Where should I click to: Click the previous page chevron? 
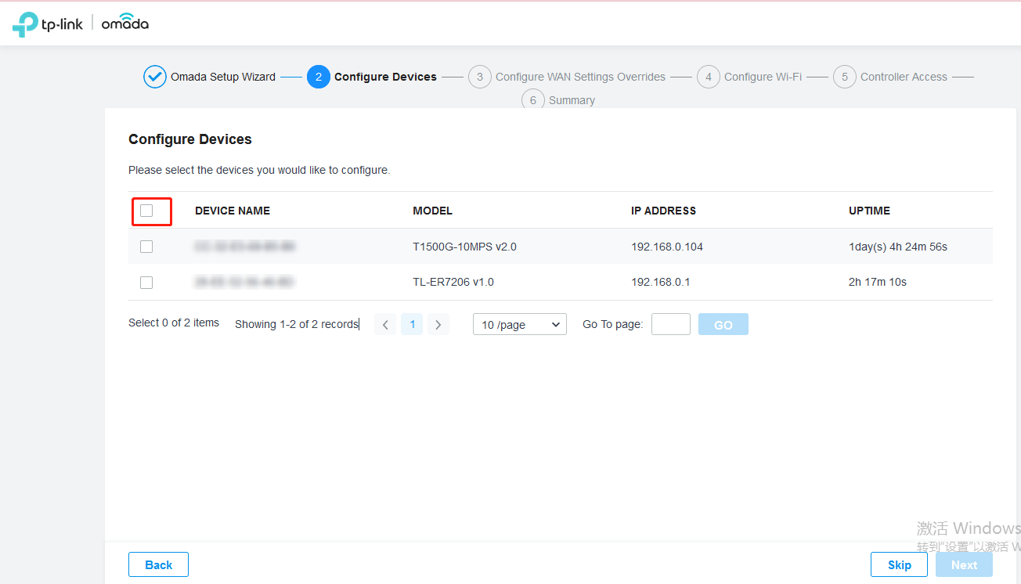[384, 323]
